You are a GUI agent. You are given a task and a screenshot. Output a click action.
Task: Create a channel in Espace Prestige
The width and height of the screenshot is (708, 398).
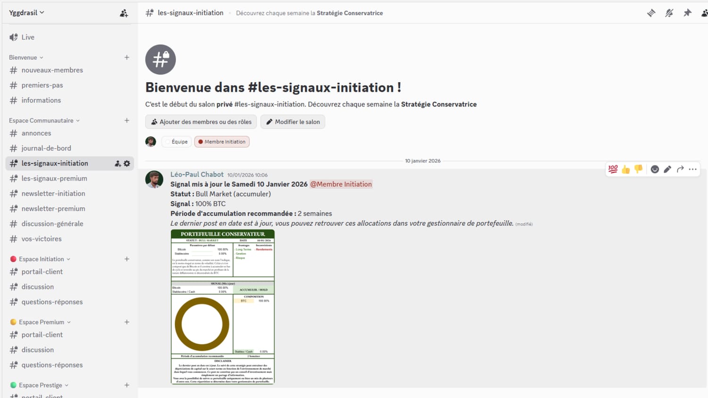(127, 385)
